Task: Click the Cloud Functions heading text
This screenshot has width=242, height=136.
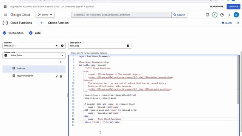Action: click(x=21, y=23)
